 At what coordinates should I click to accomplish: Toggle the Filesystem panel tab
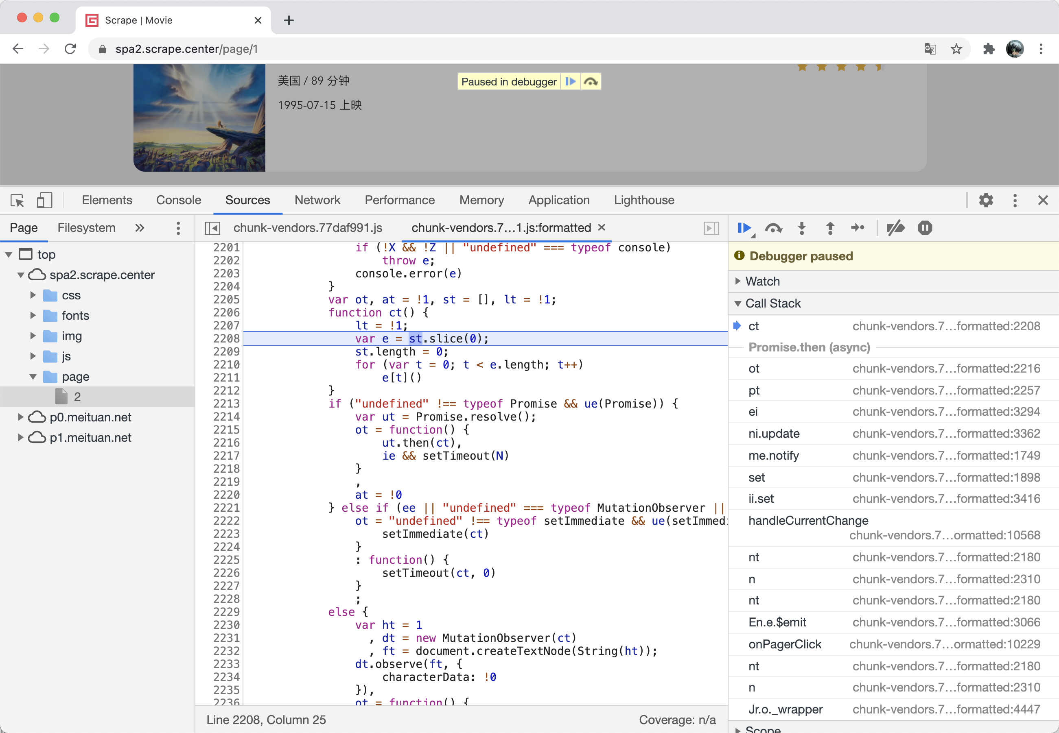(x=85, y=229)
